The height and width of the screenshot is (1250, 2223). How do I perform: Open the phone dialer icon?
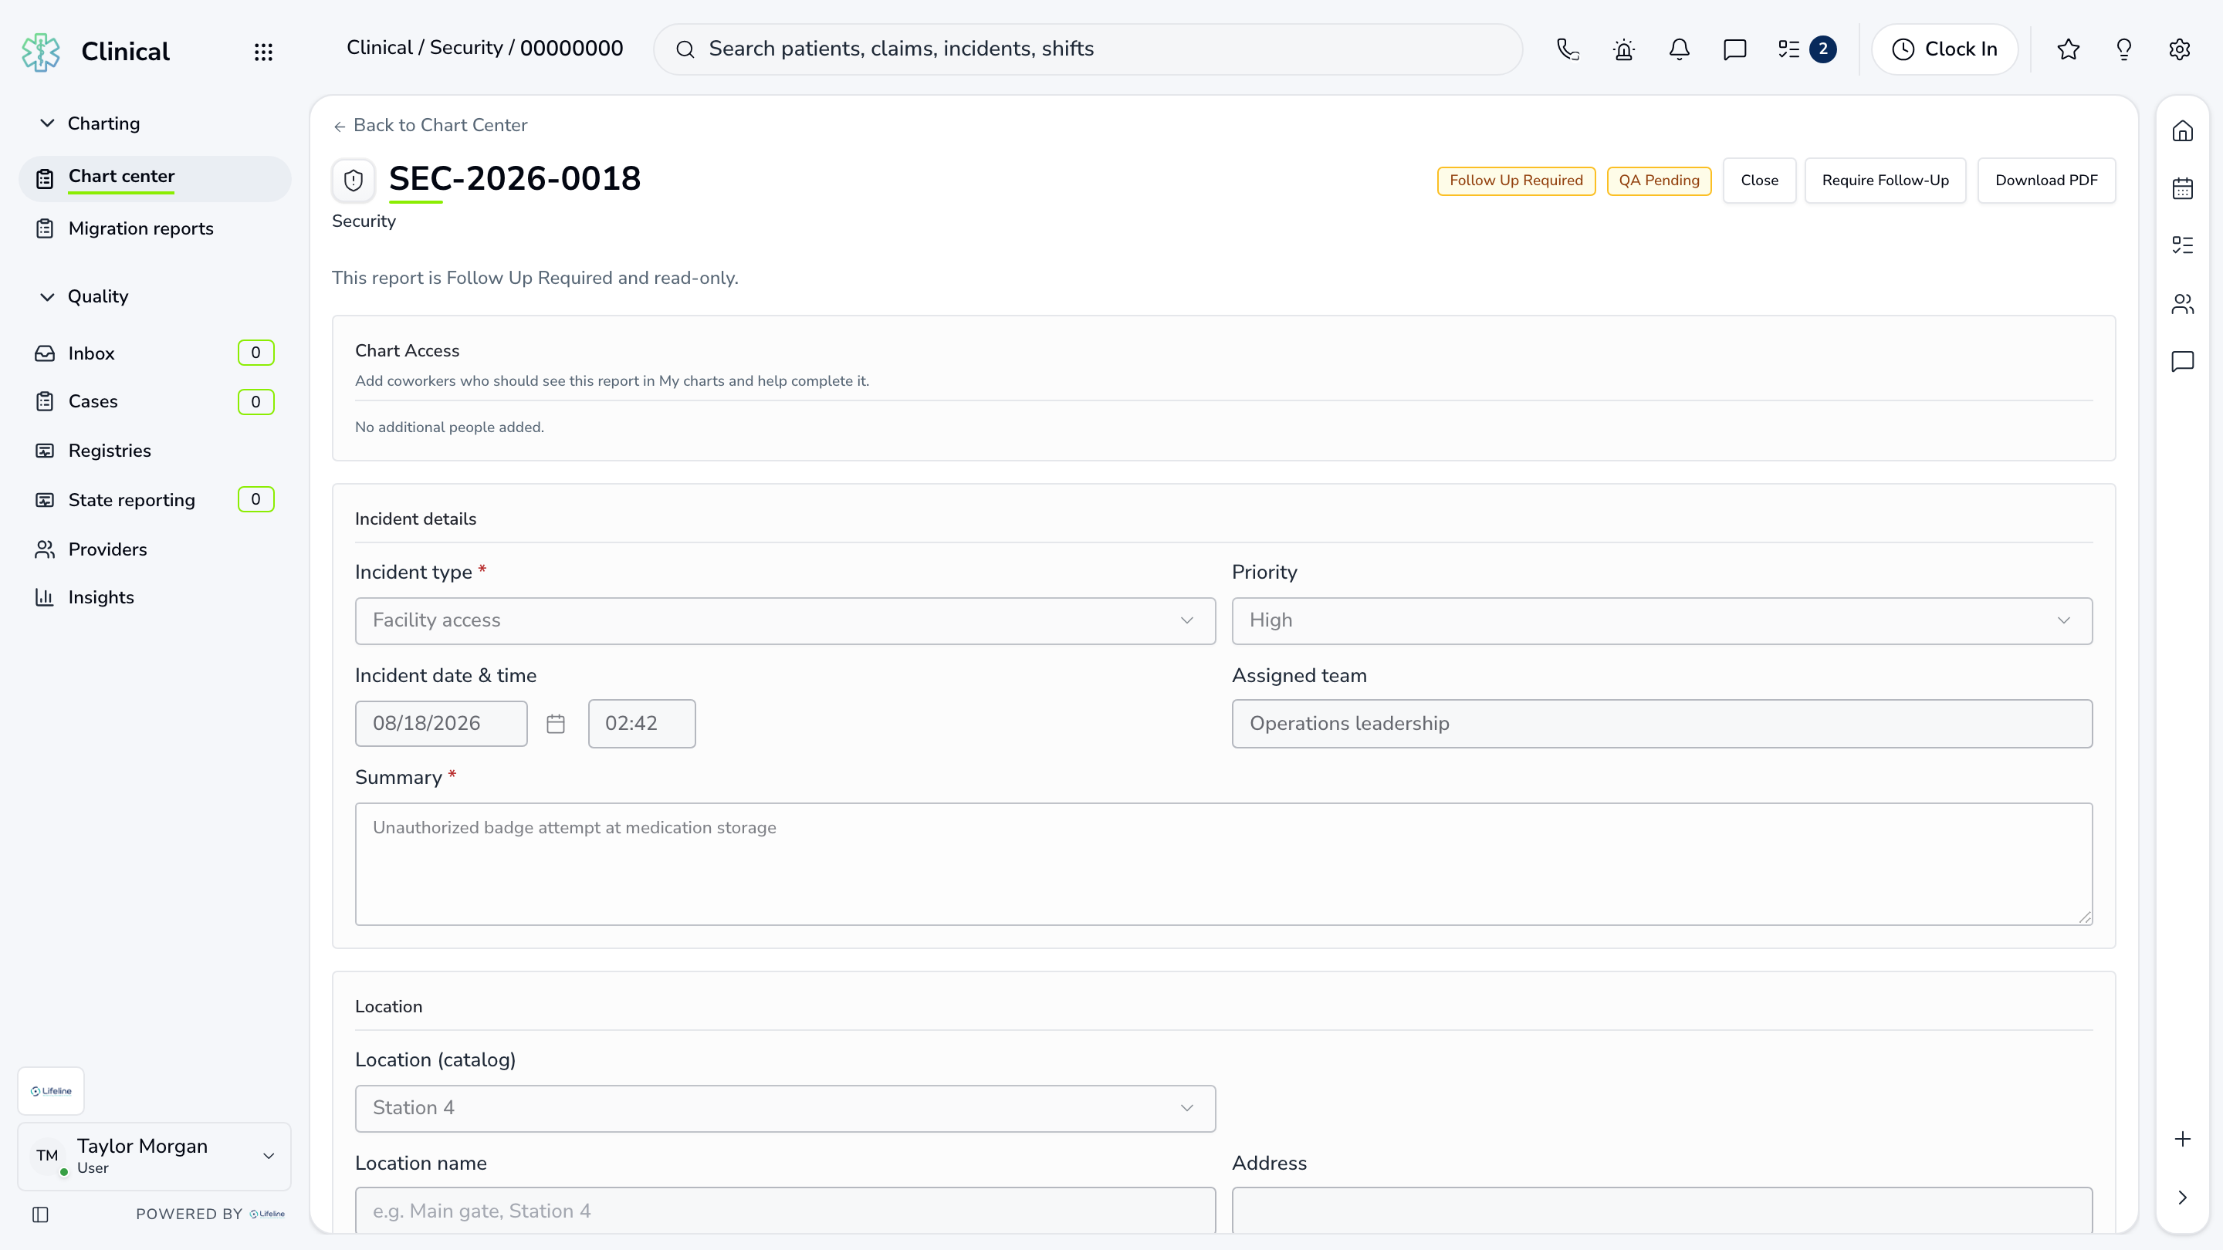[1568, 49]
